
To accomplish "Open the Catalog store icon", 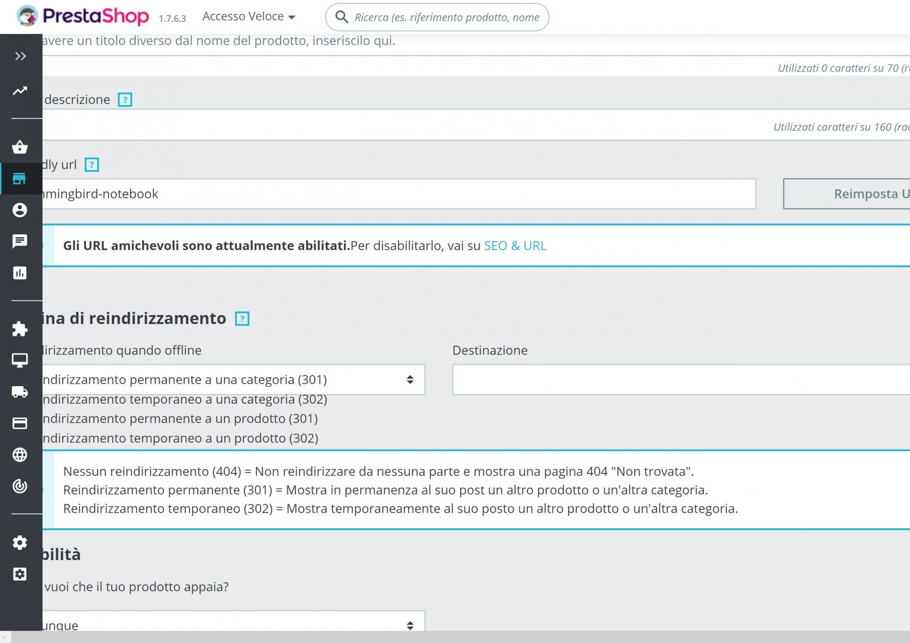I will point(20,179).
